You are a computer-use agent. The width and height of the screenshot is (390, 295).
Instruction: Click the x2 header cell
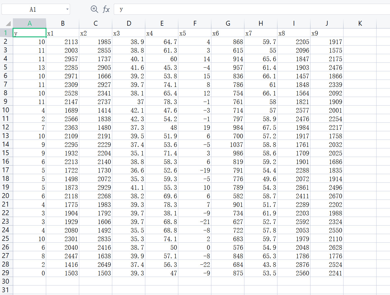[x=96, y=33]
